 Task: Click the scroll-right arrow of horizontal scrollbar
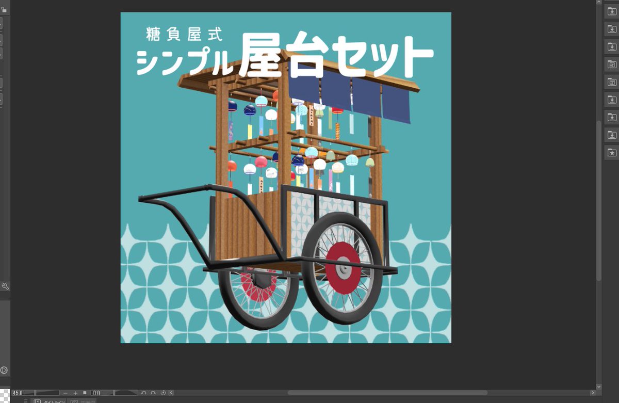[x=593, y=393]
